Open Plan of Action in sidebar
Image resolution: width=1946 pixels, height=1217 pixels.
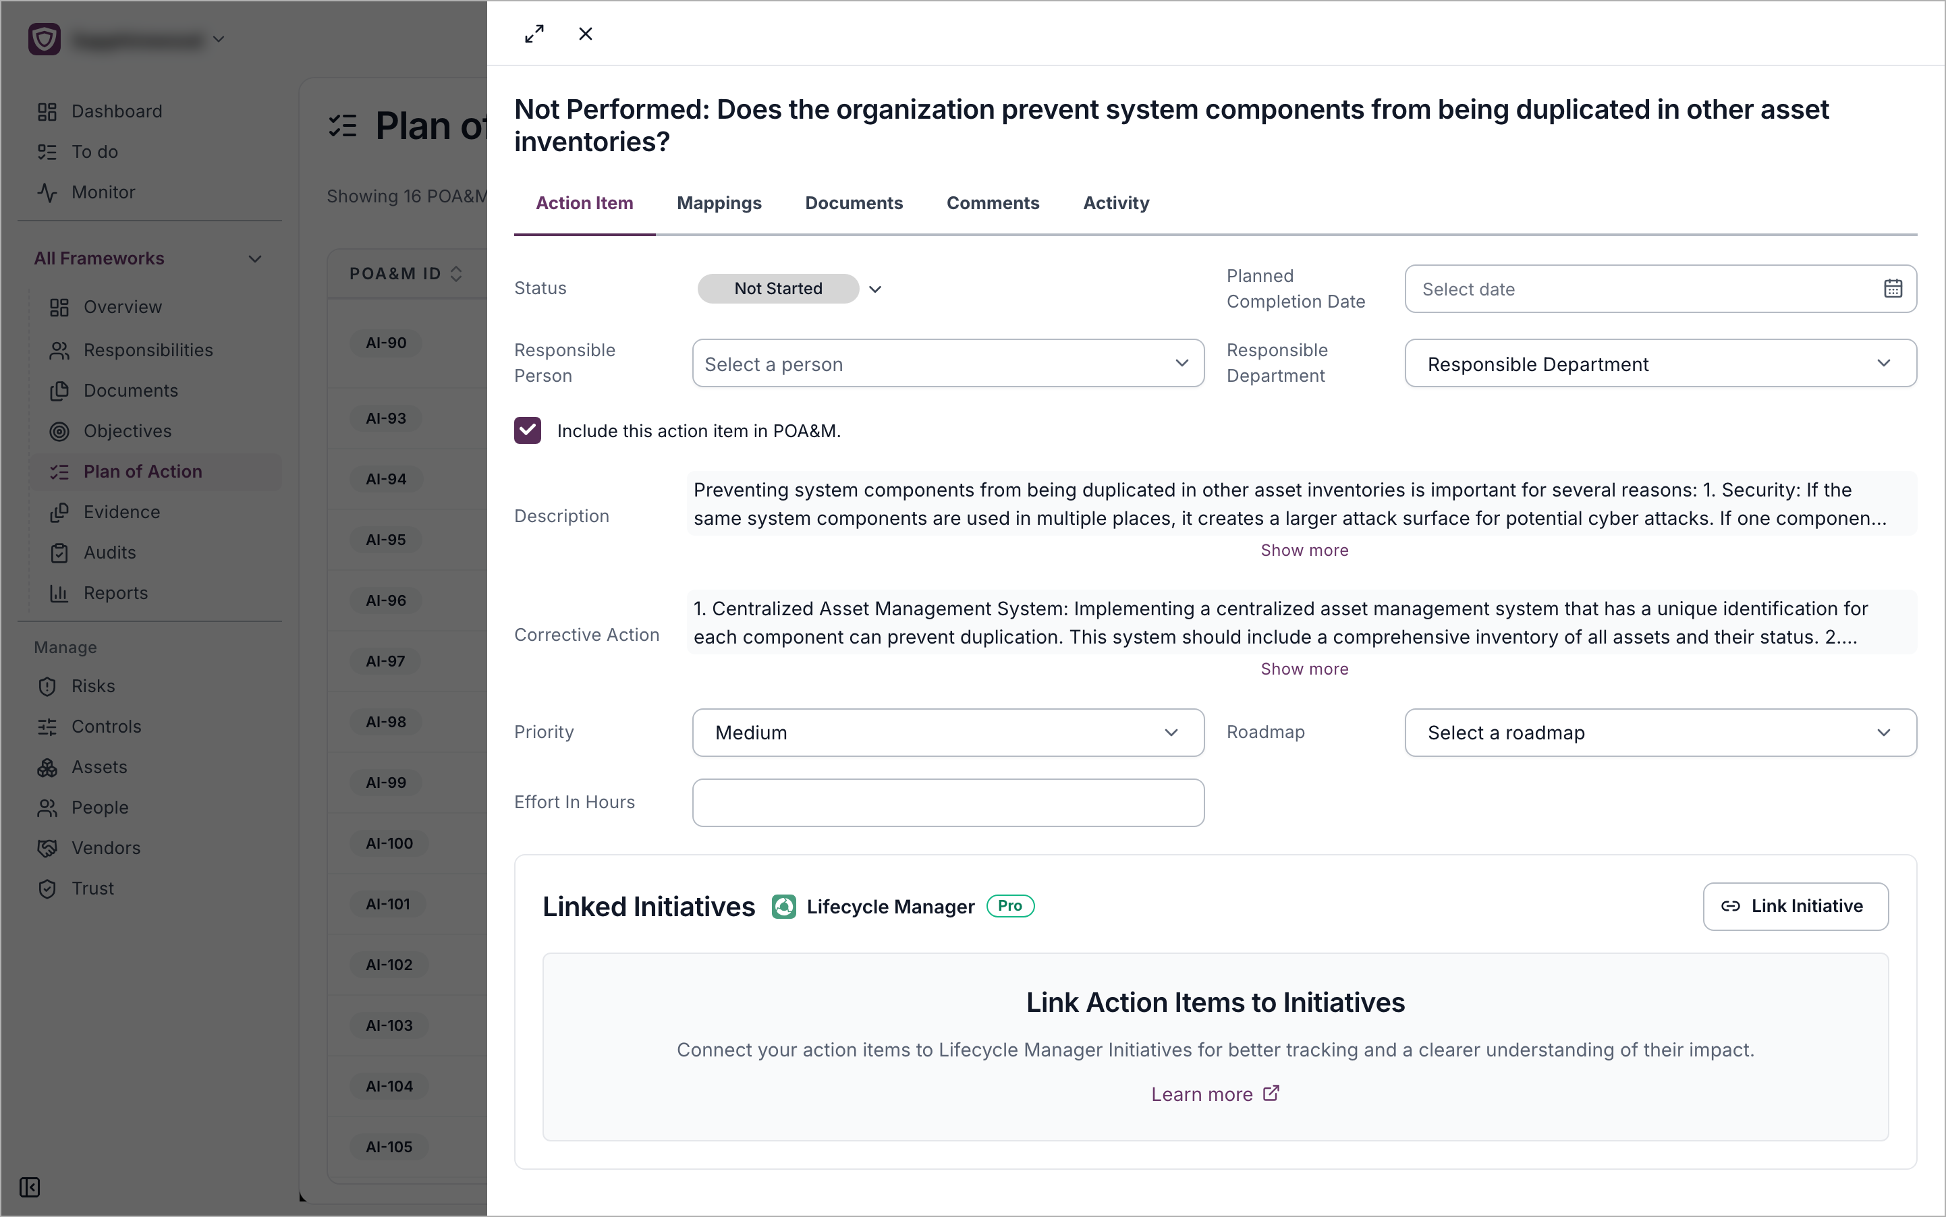pos(155,472)
